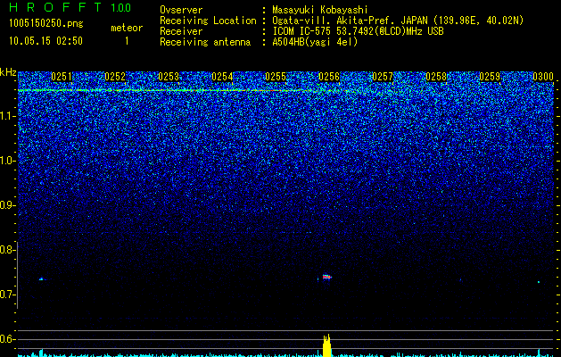The image size is (561, 357).
Task: Click the 0.9 kHz axis label
Action: [x=8, y=205]
